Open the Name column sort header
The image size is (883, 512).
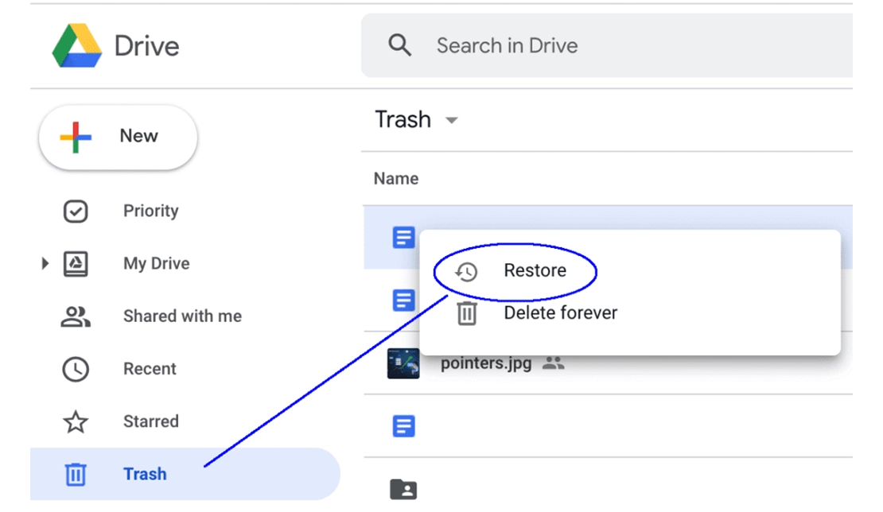[x=395, y=178]
